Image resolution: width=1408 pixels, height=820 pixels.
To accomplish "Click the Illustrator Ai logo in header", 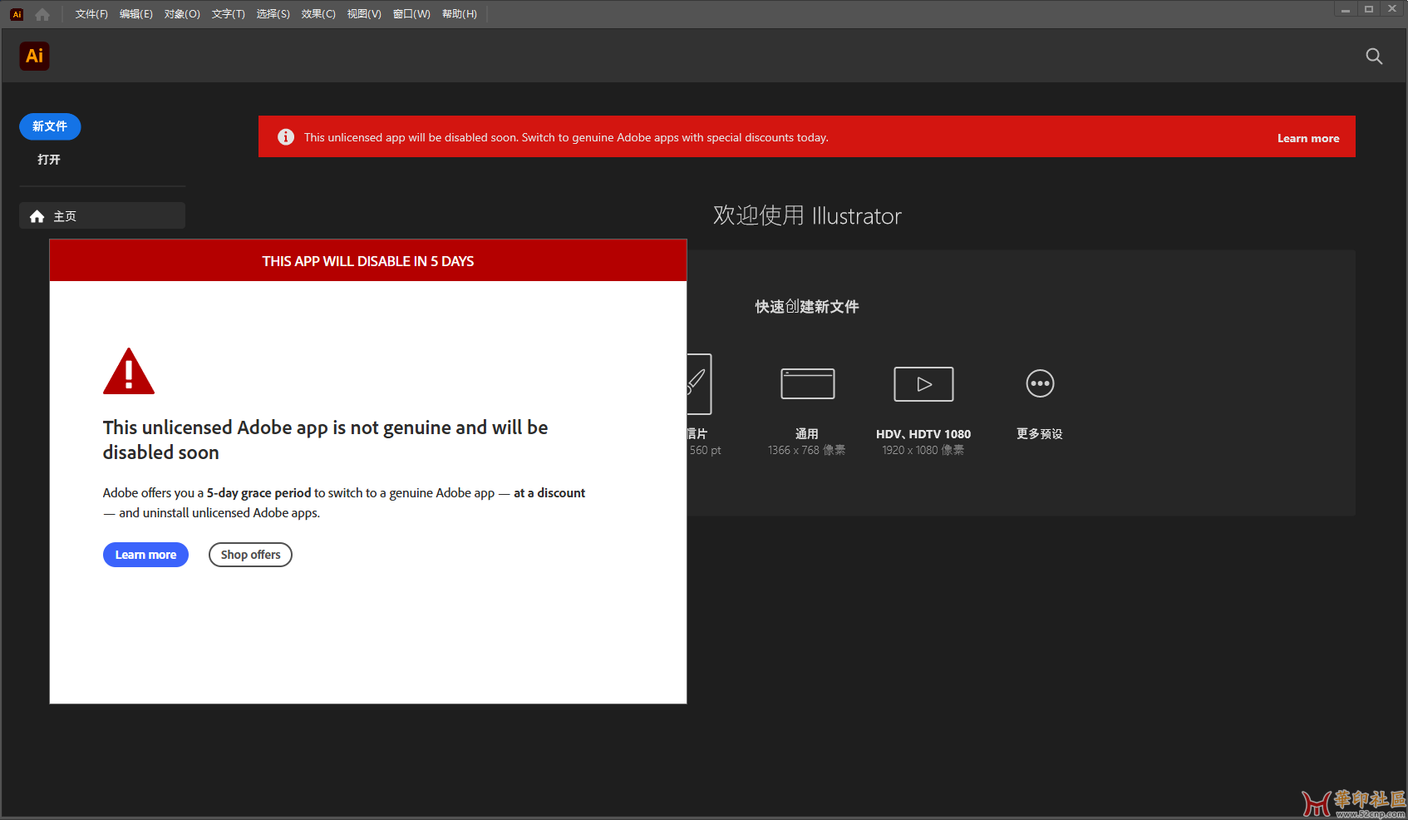I will (34, 56).
